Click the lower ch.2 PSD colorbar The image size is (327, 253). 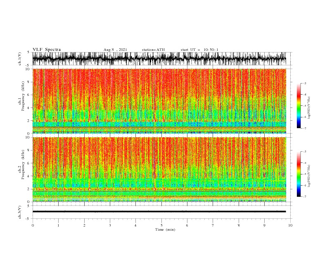(x=299, y=174)
